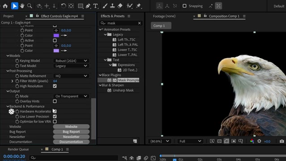Click the Documentation button
This screenshot has height=161, width=286.
[x=71, y=142]
